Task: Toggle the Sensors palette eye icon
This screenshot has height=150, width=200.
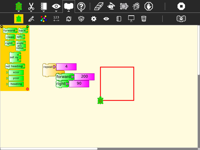Action: [x=106, y=19]
